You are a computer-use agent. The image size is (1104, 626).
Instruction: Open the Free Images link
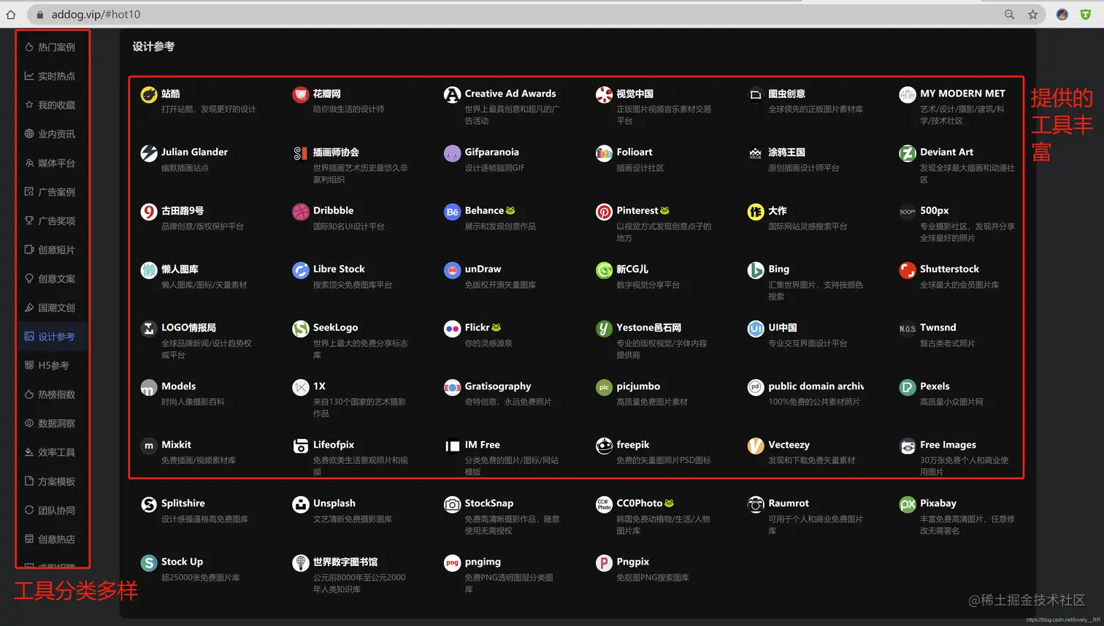948,445
